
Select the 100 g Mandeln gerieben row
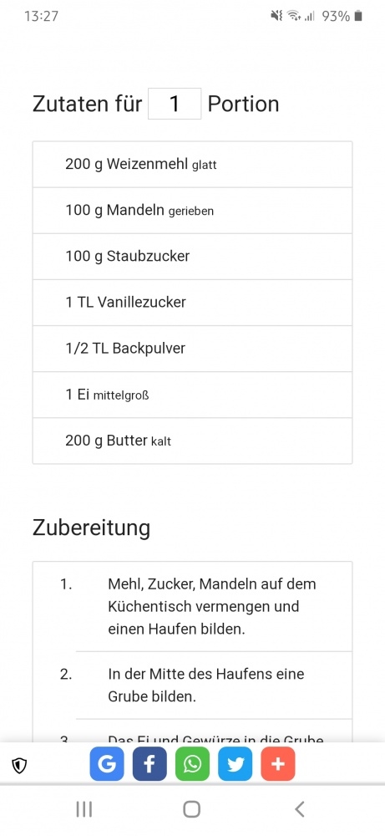pyautogui.click(x=192, y=210)
